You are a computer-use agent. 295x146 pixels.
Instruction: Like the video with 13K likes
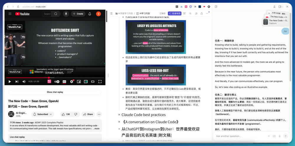pos(66,114)
